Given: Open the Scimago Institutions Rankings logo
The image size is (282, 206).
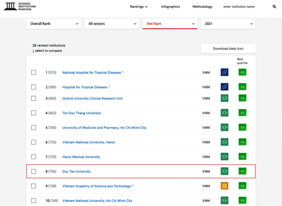Looking at the screenshot, I should coord(20,6).
